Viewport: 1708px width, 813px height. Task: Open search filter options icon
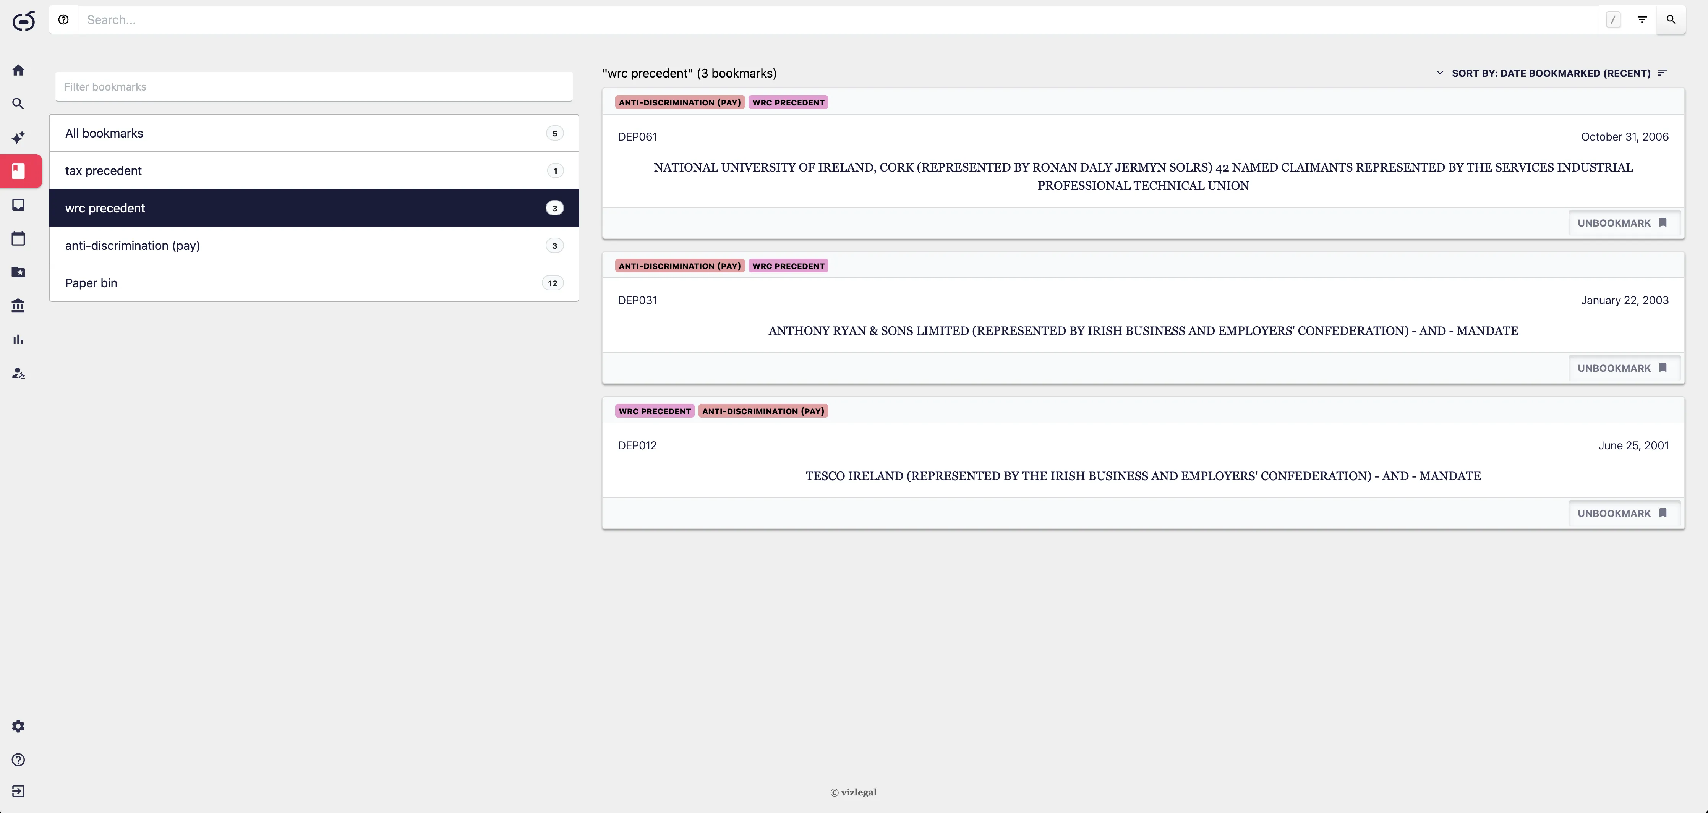click(1642, 20)
